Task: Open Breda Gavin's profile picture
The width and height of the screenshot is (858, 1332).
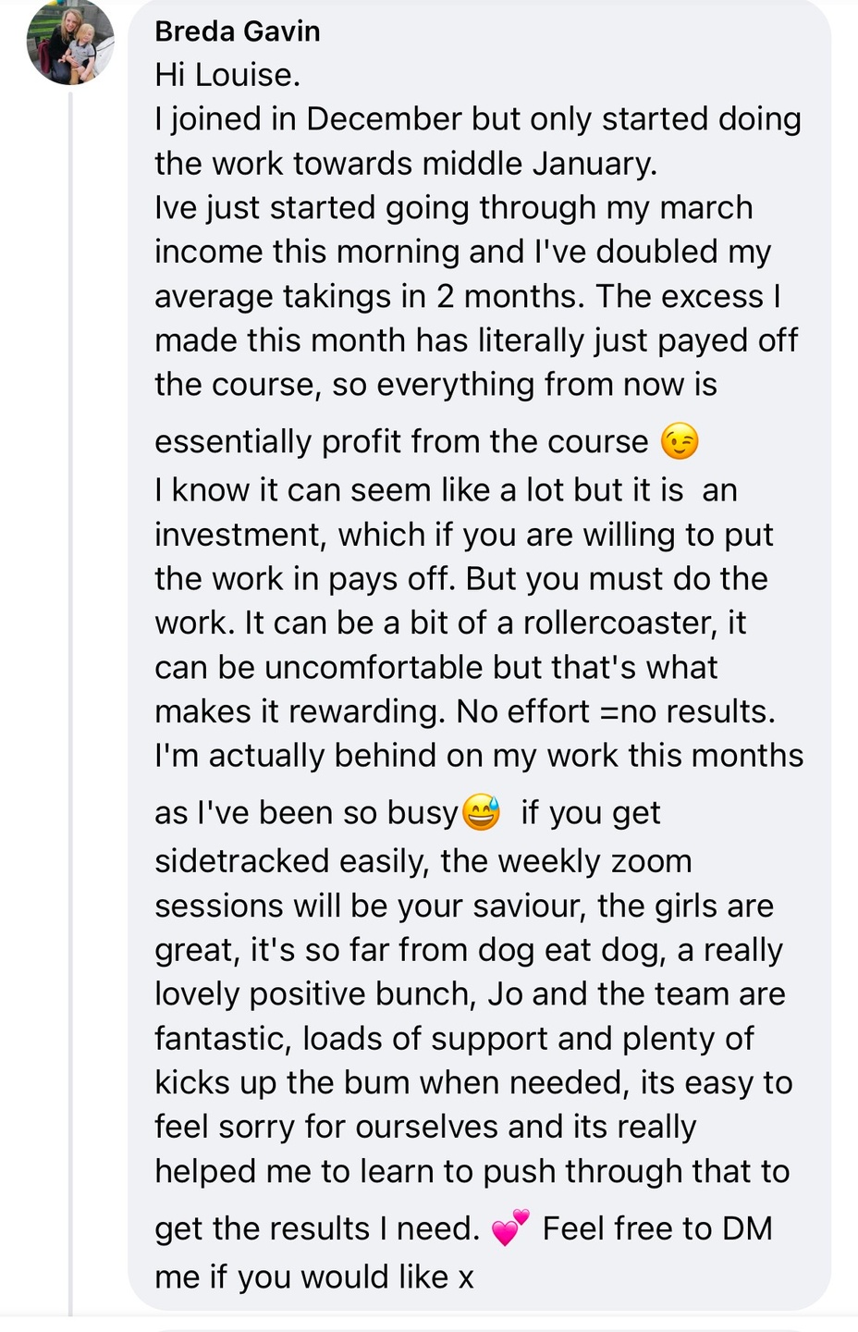Action: [70, 42]
